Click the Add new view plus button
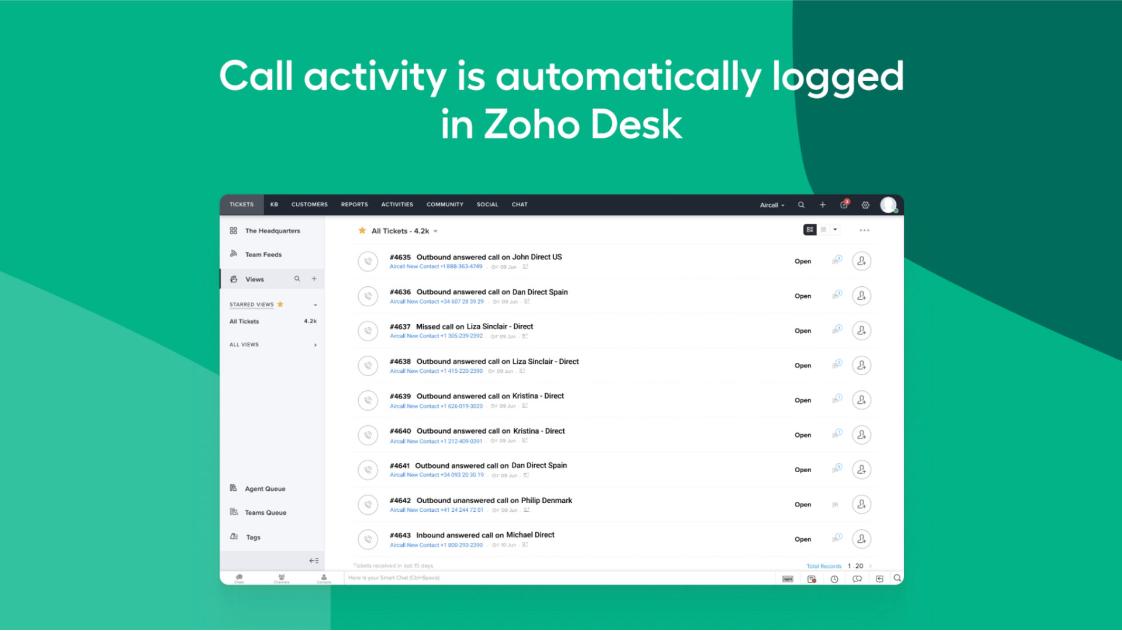1122x631 pixels. (x=314, y=279)
